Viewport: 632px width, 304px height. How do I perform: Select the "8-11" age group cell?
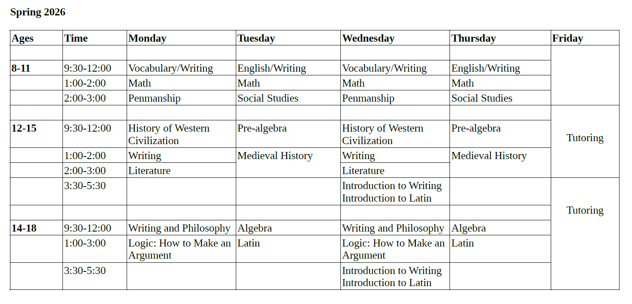point(21,68)
